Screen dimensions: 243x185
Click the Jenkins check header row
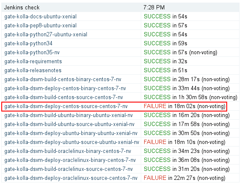pyautogui.click(x=120, y=7)
